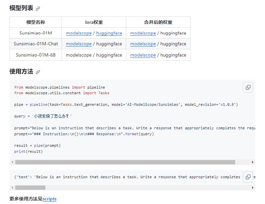
Task: Copy the output text code block
Action: point(248,177)
